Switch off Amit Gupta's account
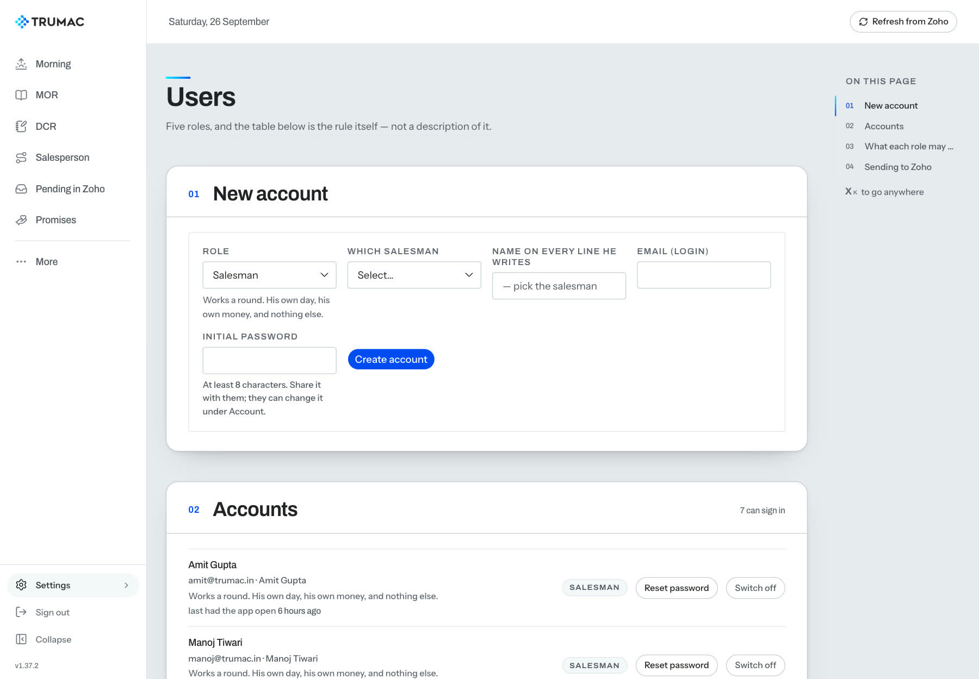Image resolution: width=979 pixels, height=679 pixels. [755, 588]
